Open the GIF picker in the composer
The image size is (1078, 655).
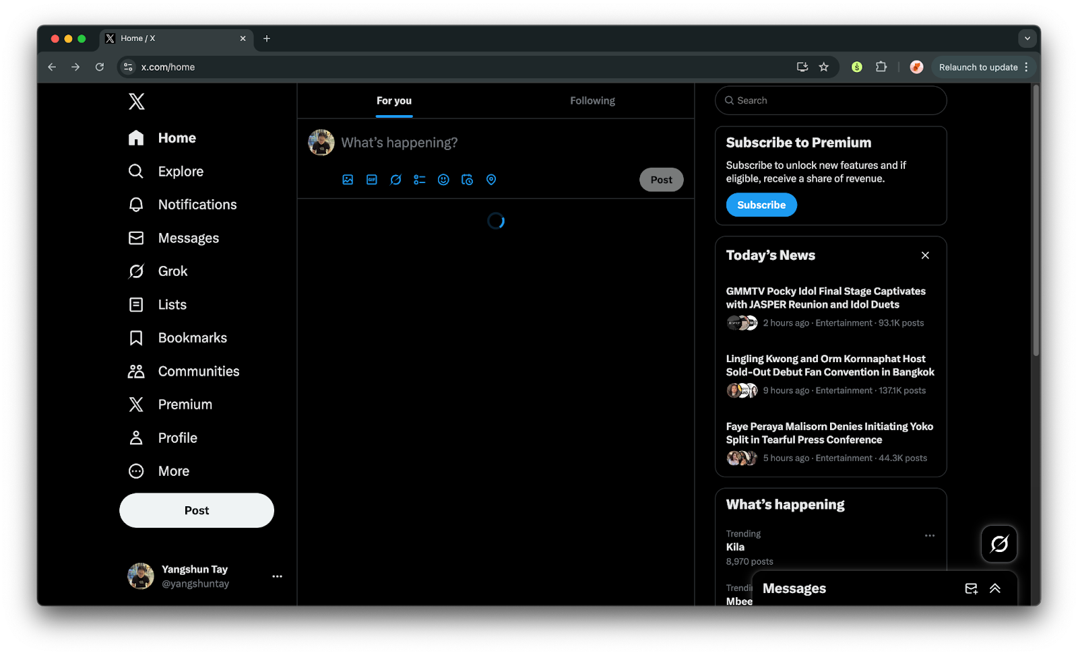[371, 180]
